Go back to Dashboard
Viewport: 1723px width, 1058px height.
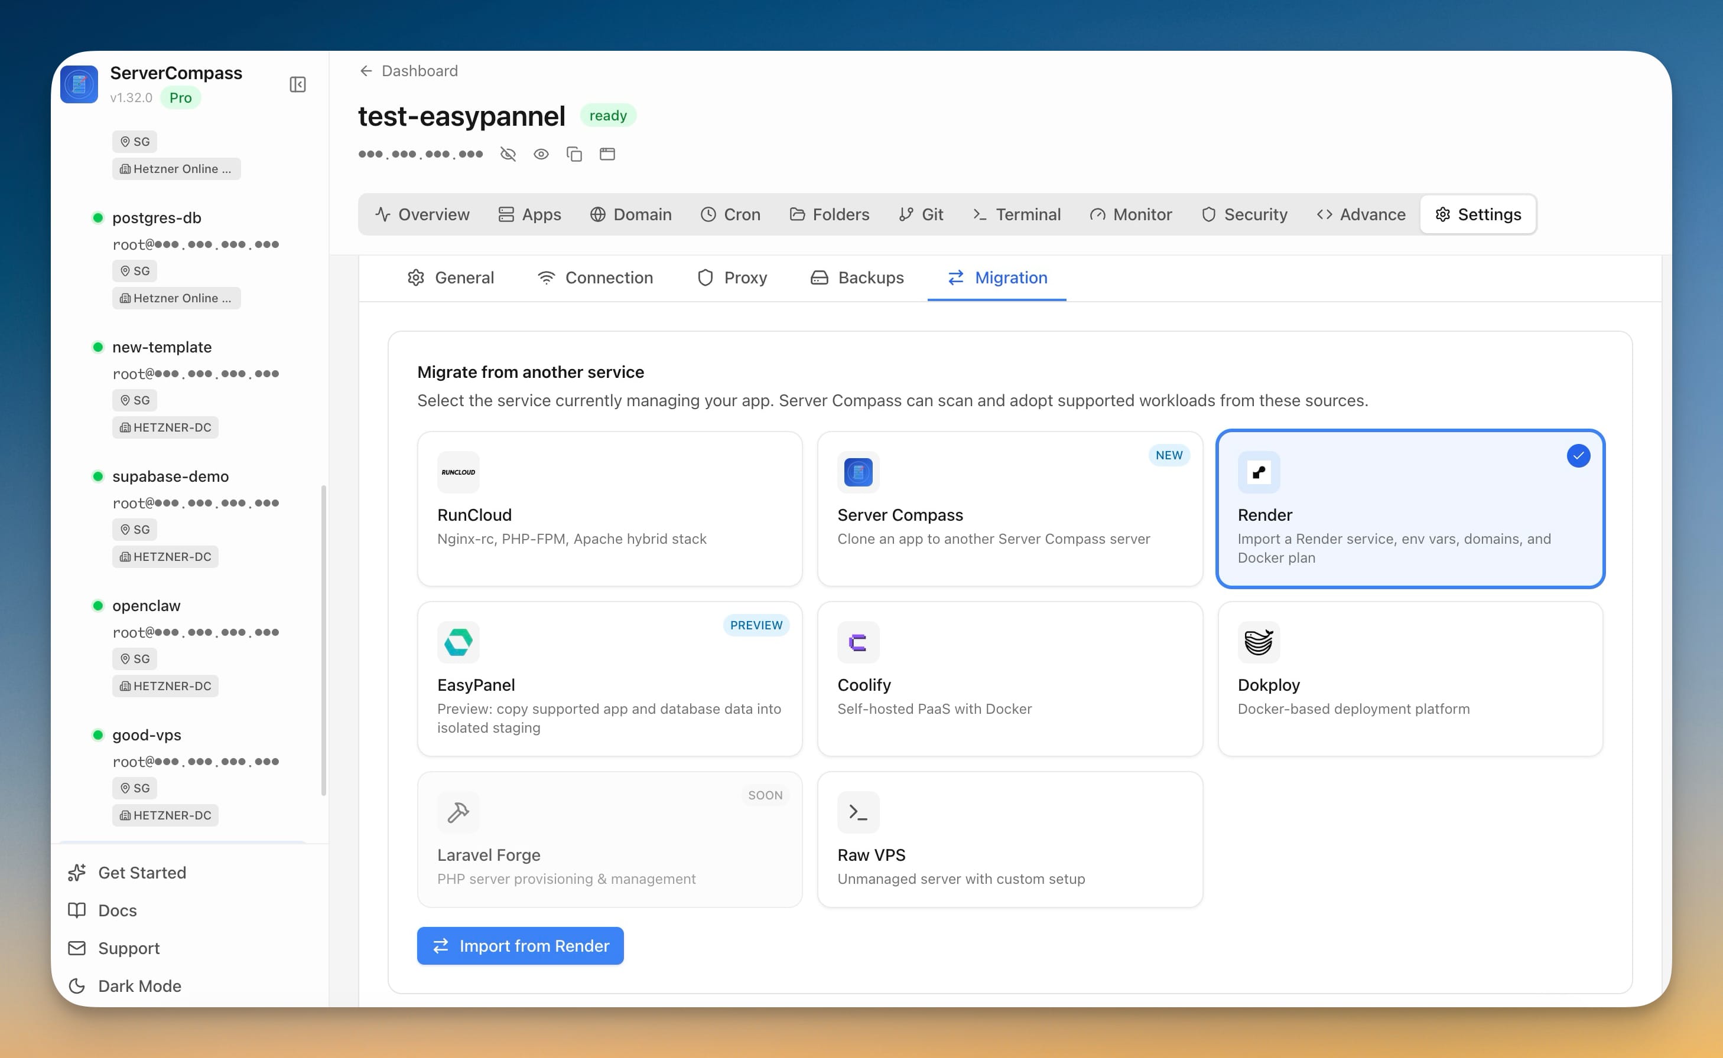tap(408, 71)
